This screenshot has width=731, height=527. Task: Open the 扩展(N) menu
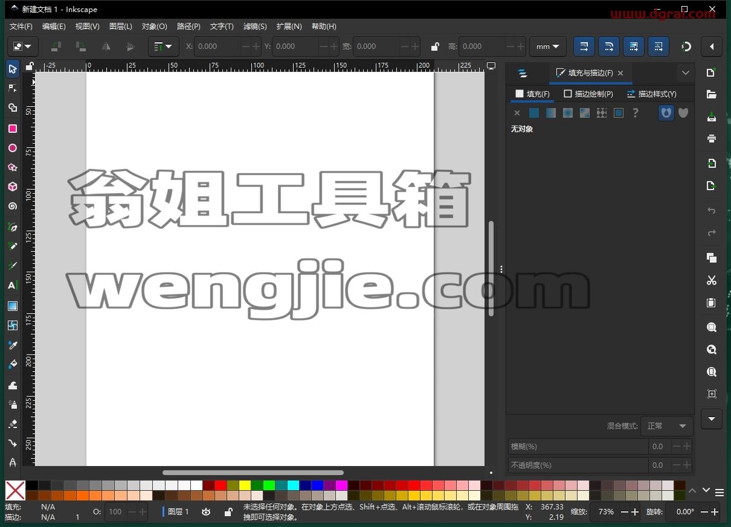point(289,27)
